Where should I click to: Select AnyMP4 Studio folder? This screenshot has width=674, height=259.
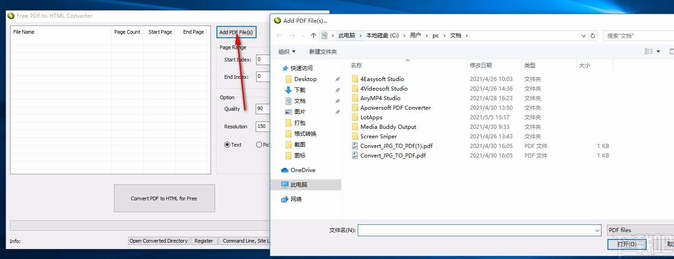(x=380, y=98)
